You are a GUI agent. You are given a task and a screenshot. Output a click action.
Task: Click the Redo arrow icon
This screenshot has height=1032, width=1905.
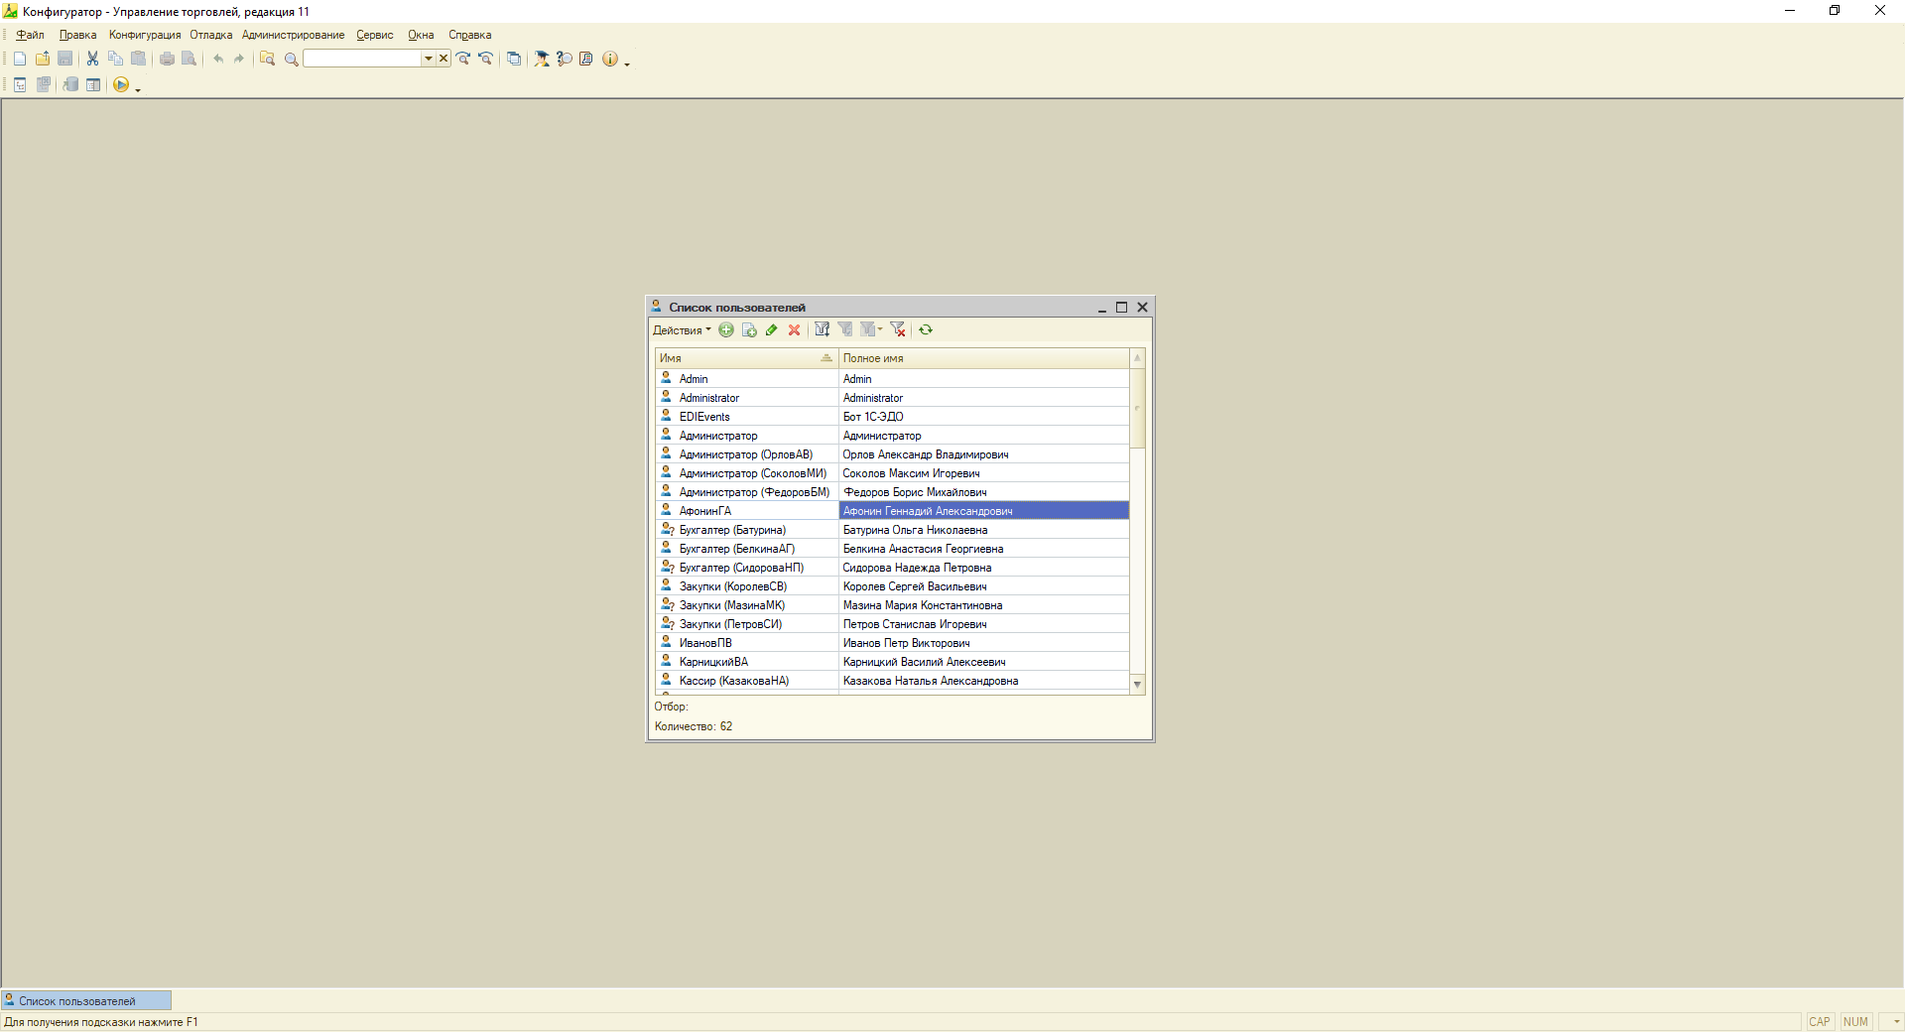(x=239, y=59)
